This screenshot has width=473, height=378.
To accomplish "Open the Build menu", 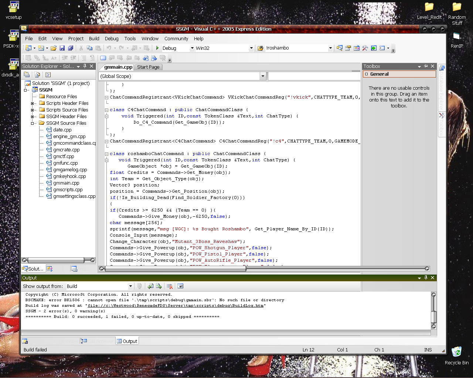I will [94, 38].
